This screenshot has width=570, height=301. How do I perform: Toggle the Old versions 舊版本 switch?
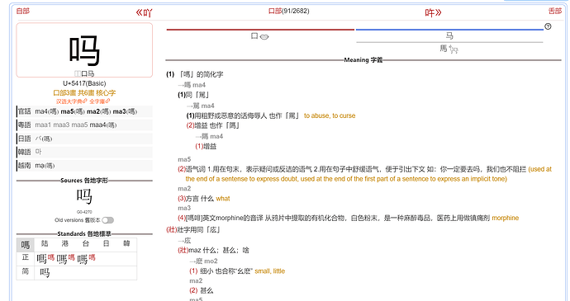tap(108, 220)
